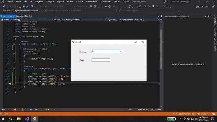
Task: Click the Visual Studio taskbar icon
Action: 27,119
